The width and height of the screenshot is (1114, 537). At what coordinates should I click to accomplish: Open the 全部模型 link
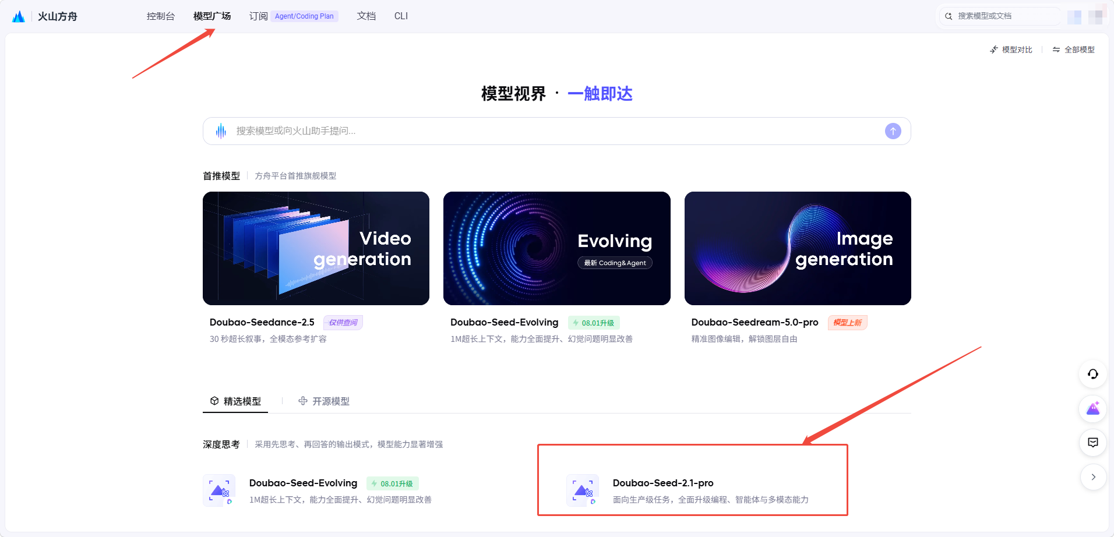(1079, 50)
